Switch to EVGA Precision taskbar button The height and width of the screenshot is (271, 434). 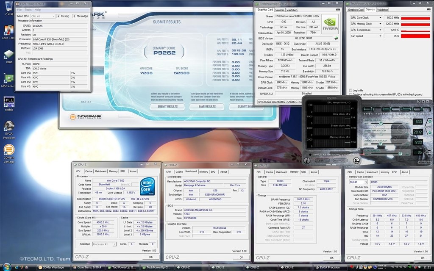[330, 268]
